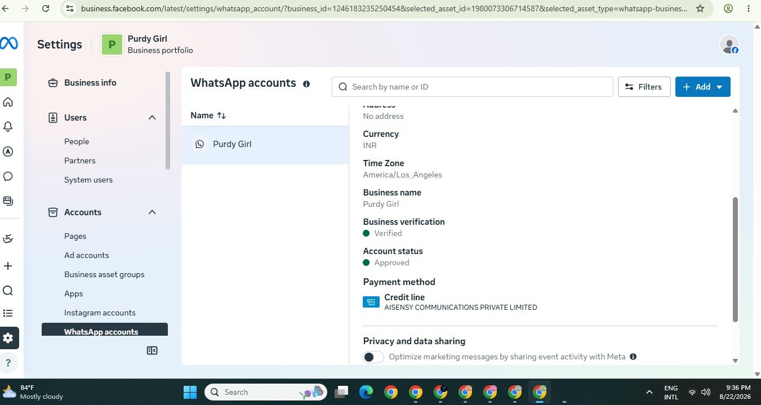Viewport: 761px width, 405px height.
Task: Open the volume control in the system tray
Action: (706, 392)
